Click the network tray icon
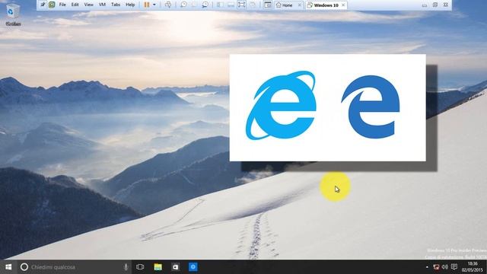Viewport: 487px width, 274px height. (436, 267)
